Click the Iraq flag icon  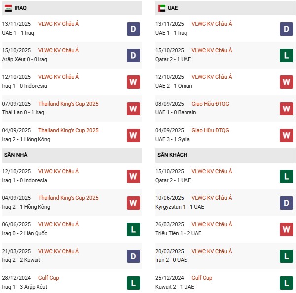[8, 8]
